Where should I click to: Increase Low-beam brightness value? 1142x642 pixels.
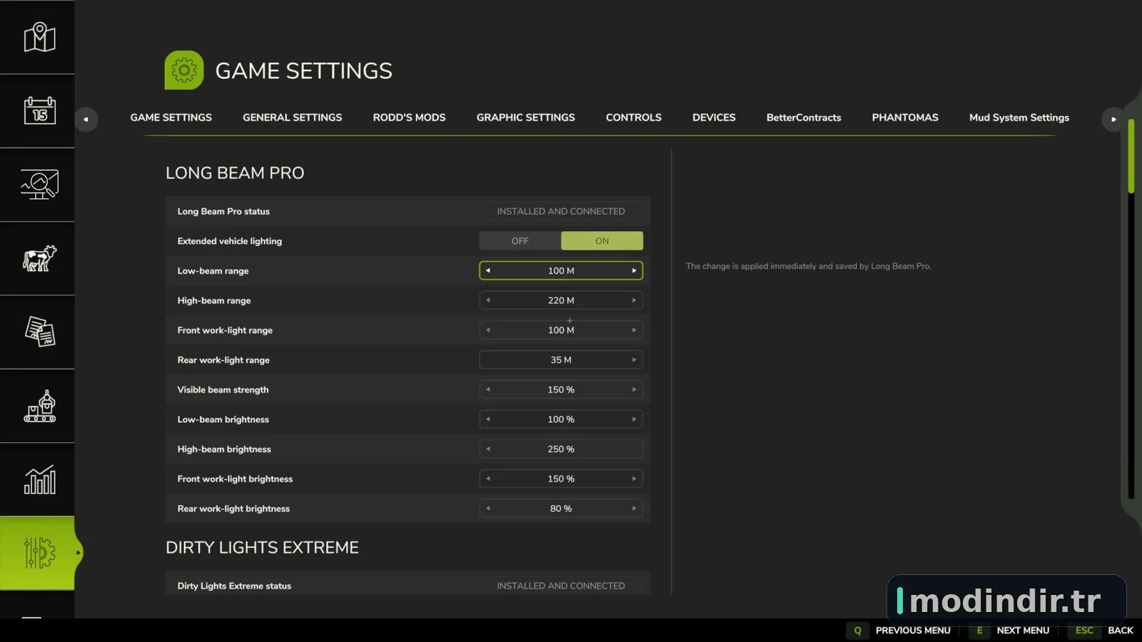pyautogui.click(x=634, y=419)
